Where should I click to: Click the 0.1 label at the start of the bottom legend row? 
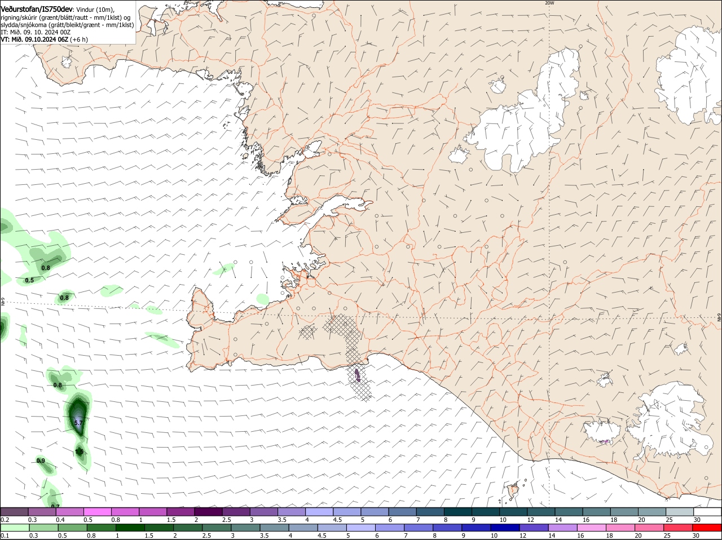pyautogui.click(x=5, y=535)
